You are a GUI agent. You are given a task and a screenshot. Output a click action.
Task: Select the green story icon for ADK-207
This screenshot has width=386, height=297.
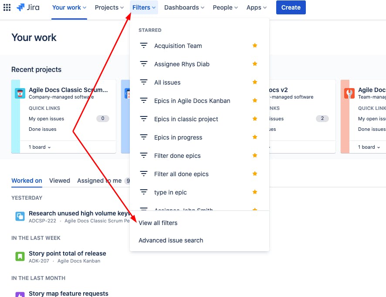click(20, 256)
